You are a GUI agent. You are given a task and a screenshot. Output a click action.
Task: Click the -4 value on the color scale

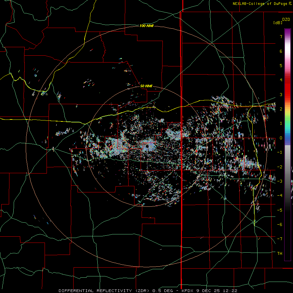(280, 196)
